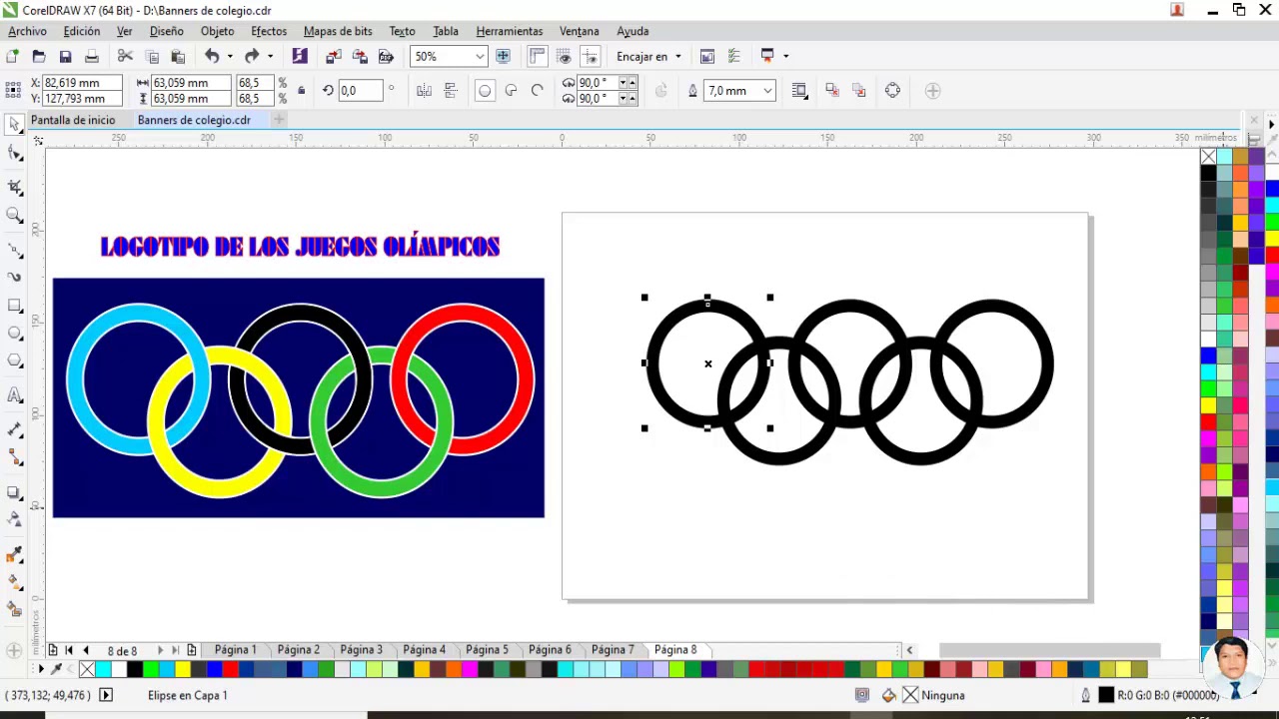Screen dimensions: 1279x719
Task: Click the object width 63,059 mm field
Action: click(191, 83)
